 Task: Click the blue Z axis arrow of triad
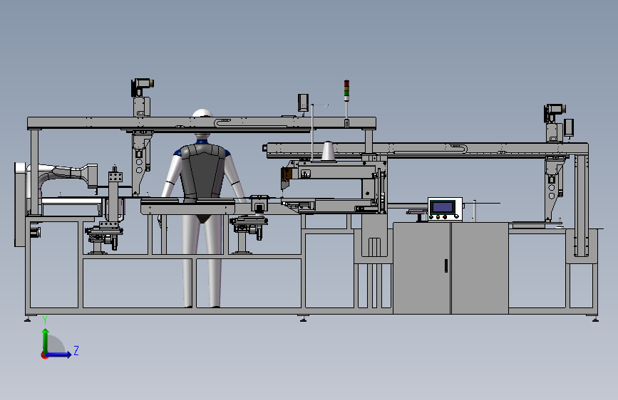click(x=59, y=354)
